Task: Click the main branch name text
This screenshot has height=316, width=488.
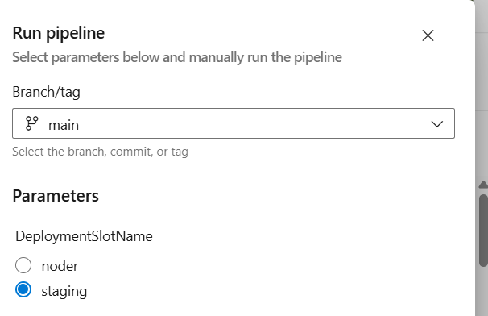Action: point(64,125)
